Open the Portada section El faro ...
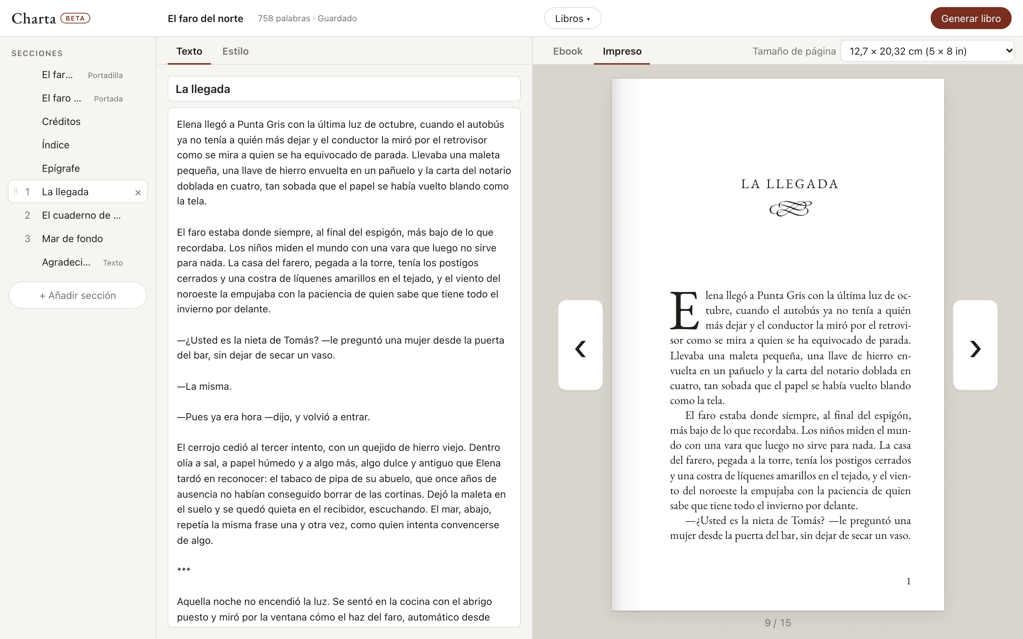 pyautogui.click(x=78, y=98)
